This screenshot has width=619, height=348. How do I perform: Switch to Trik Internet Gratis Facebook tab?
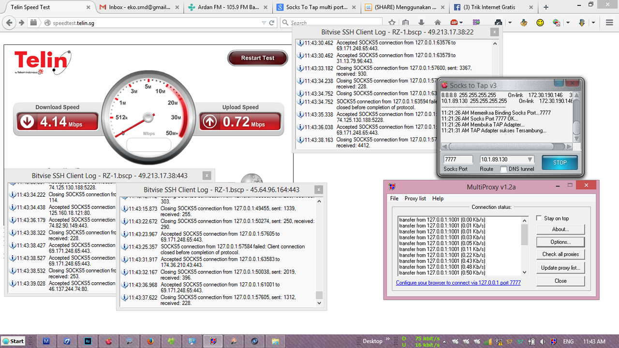point(493,7)
